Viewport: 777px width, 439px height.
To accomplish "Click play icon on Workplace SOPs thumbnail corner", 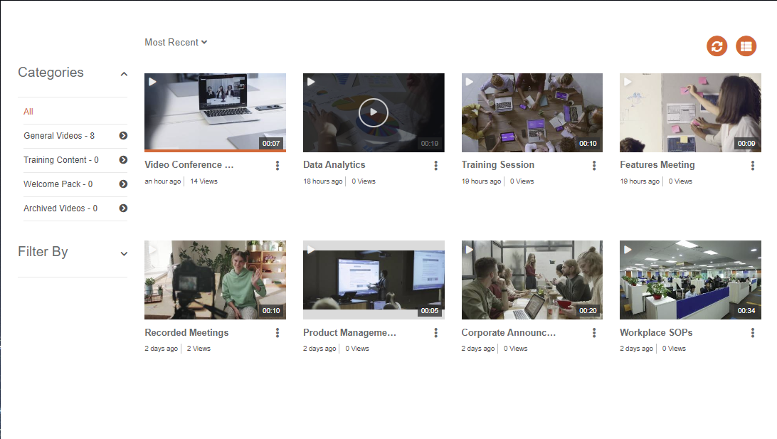I will click(628, 250).
